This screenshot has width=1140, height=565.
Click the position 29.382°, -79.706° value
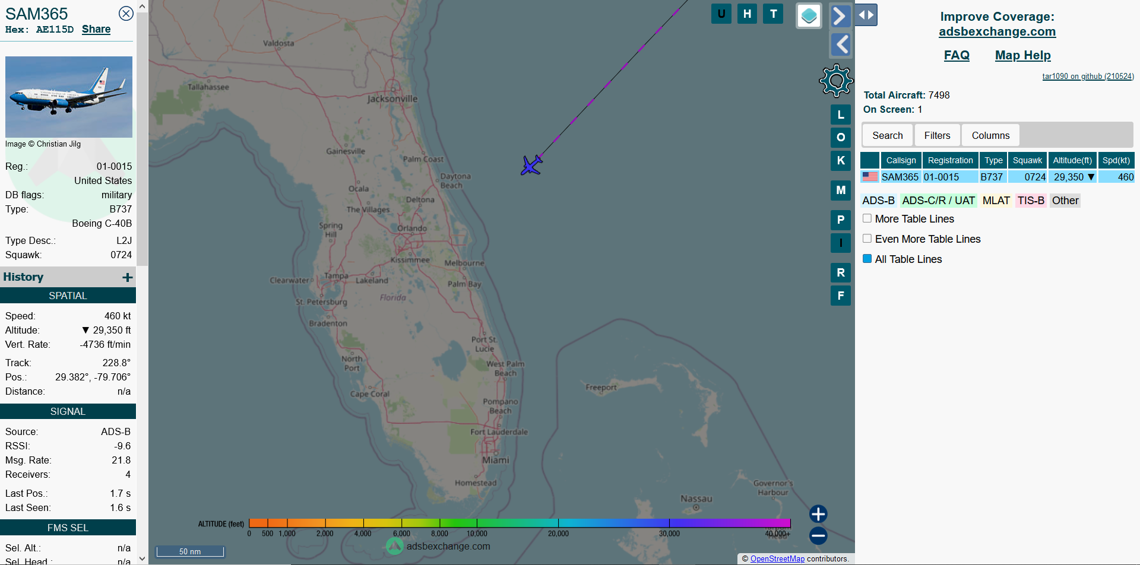93,377
